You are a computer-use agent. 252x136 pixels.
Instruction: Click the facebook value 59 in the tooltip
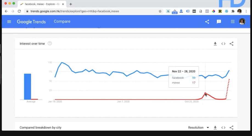point(194,78)
